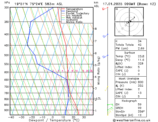The image size is (158, 122).
Task: Click the pink '25' mixing ratio label
Action: (91, 71)
